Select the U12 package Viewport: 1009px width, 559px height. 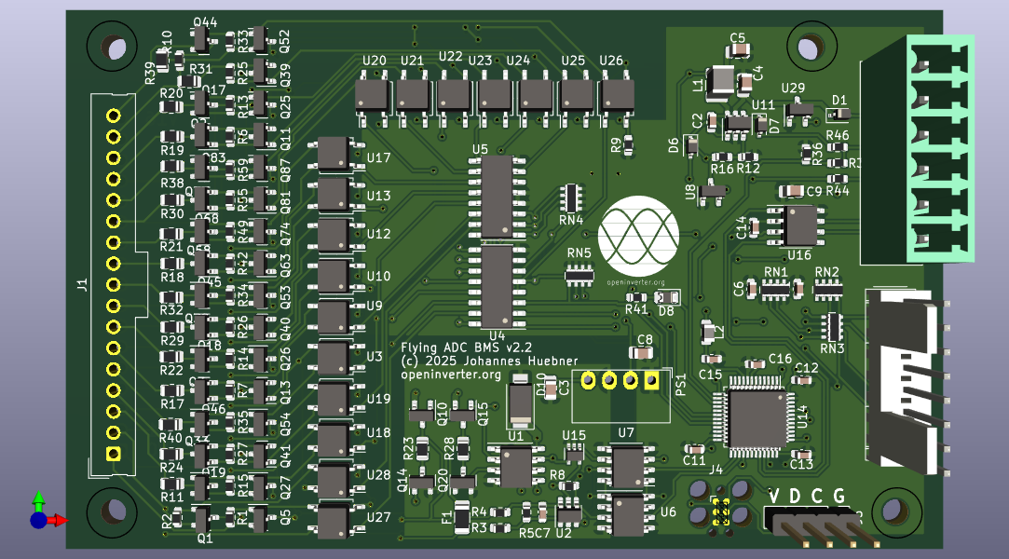pos(334,236)
